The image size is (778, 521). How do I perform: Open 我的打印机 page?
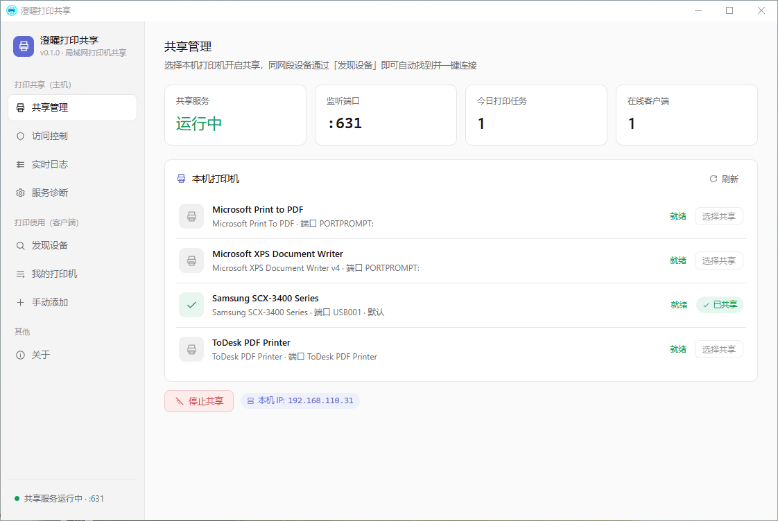pos(72,274)
